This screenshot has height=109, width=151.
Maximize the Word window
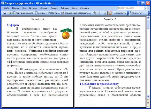143,3
